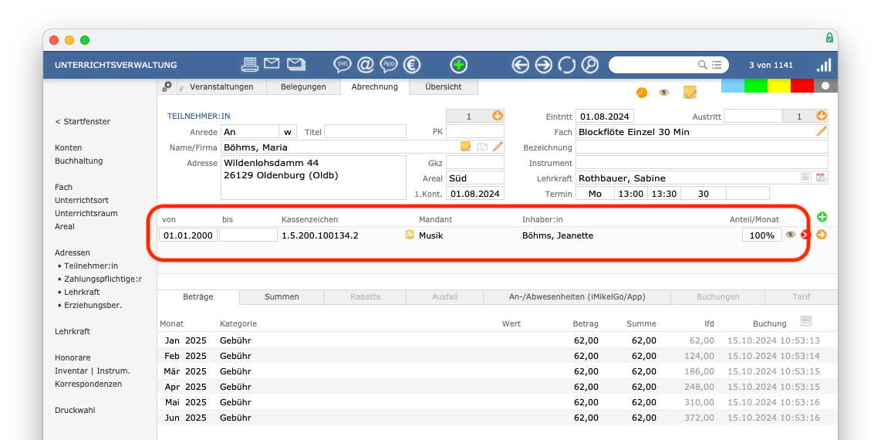Click the circular refresh icon in toolbar
881x440 pixels.
click(x=566, y=65)
